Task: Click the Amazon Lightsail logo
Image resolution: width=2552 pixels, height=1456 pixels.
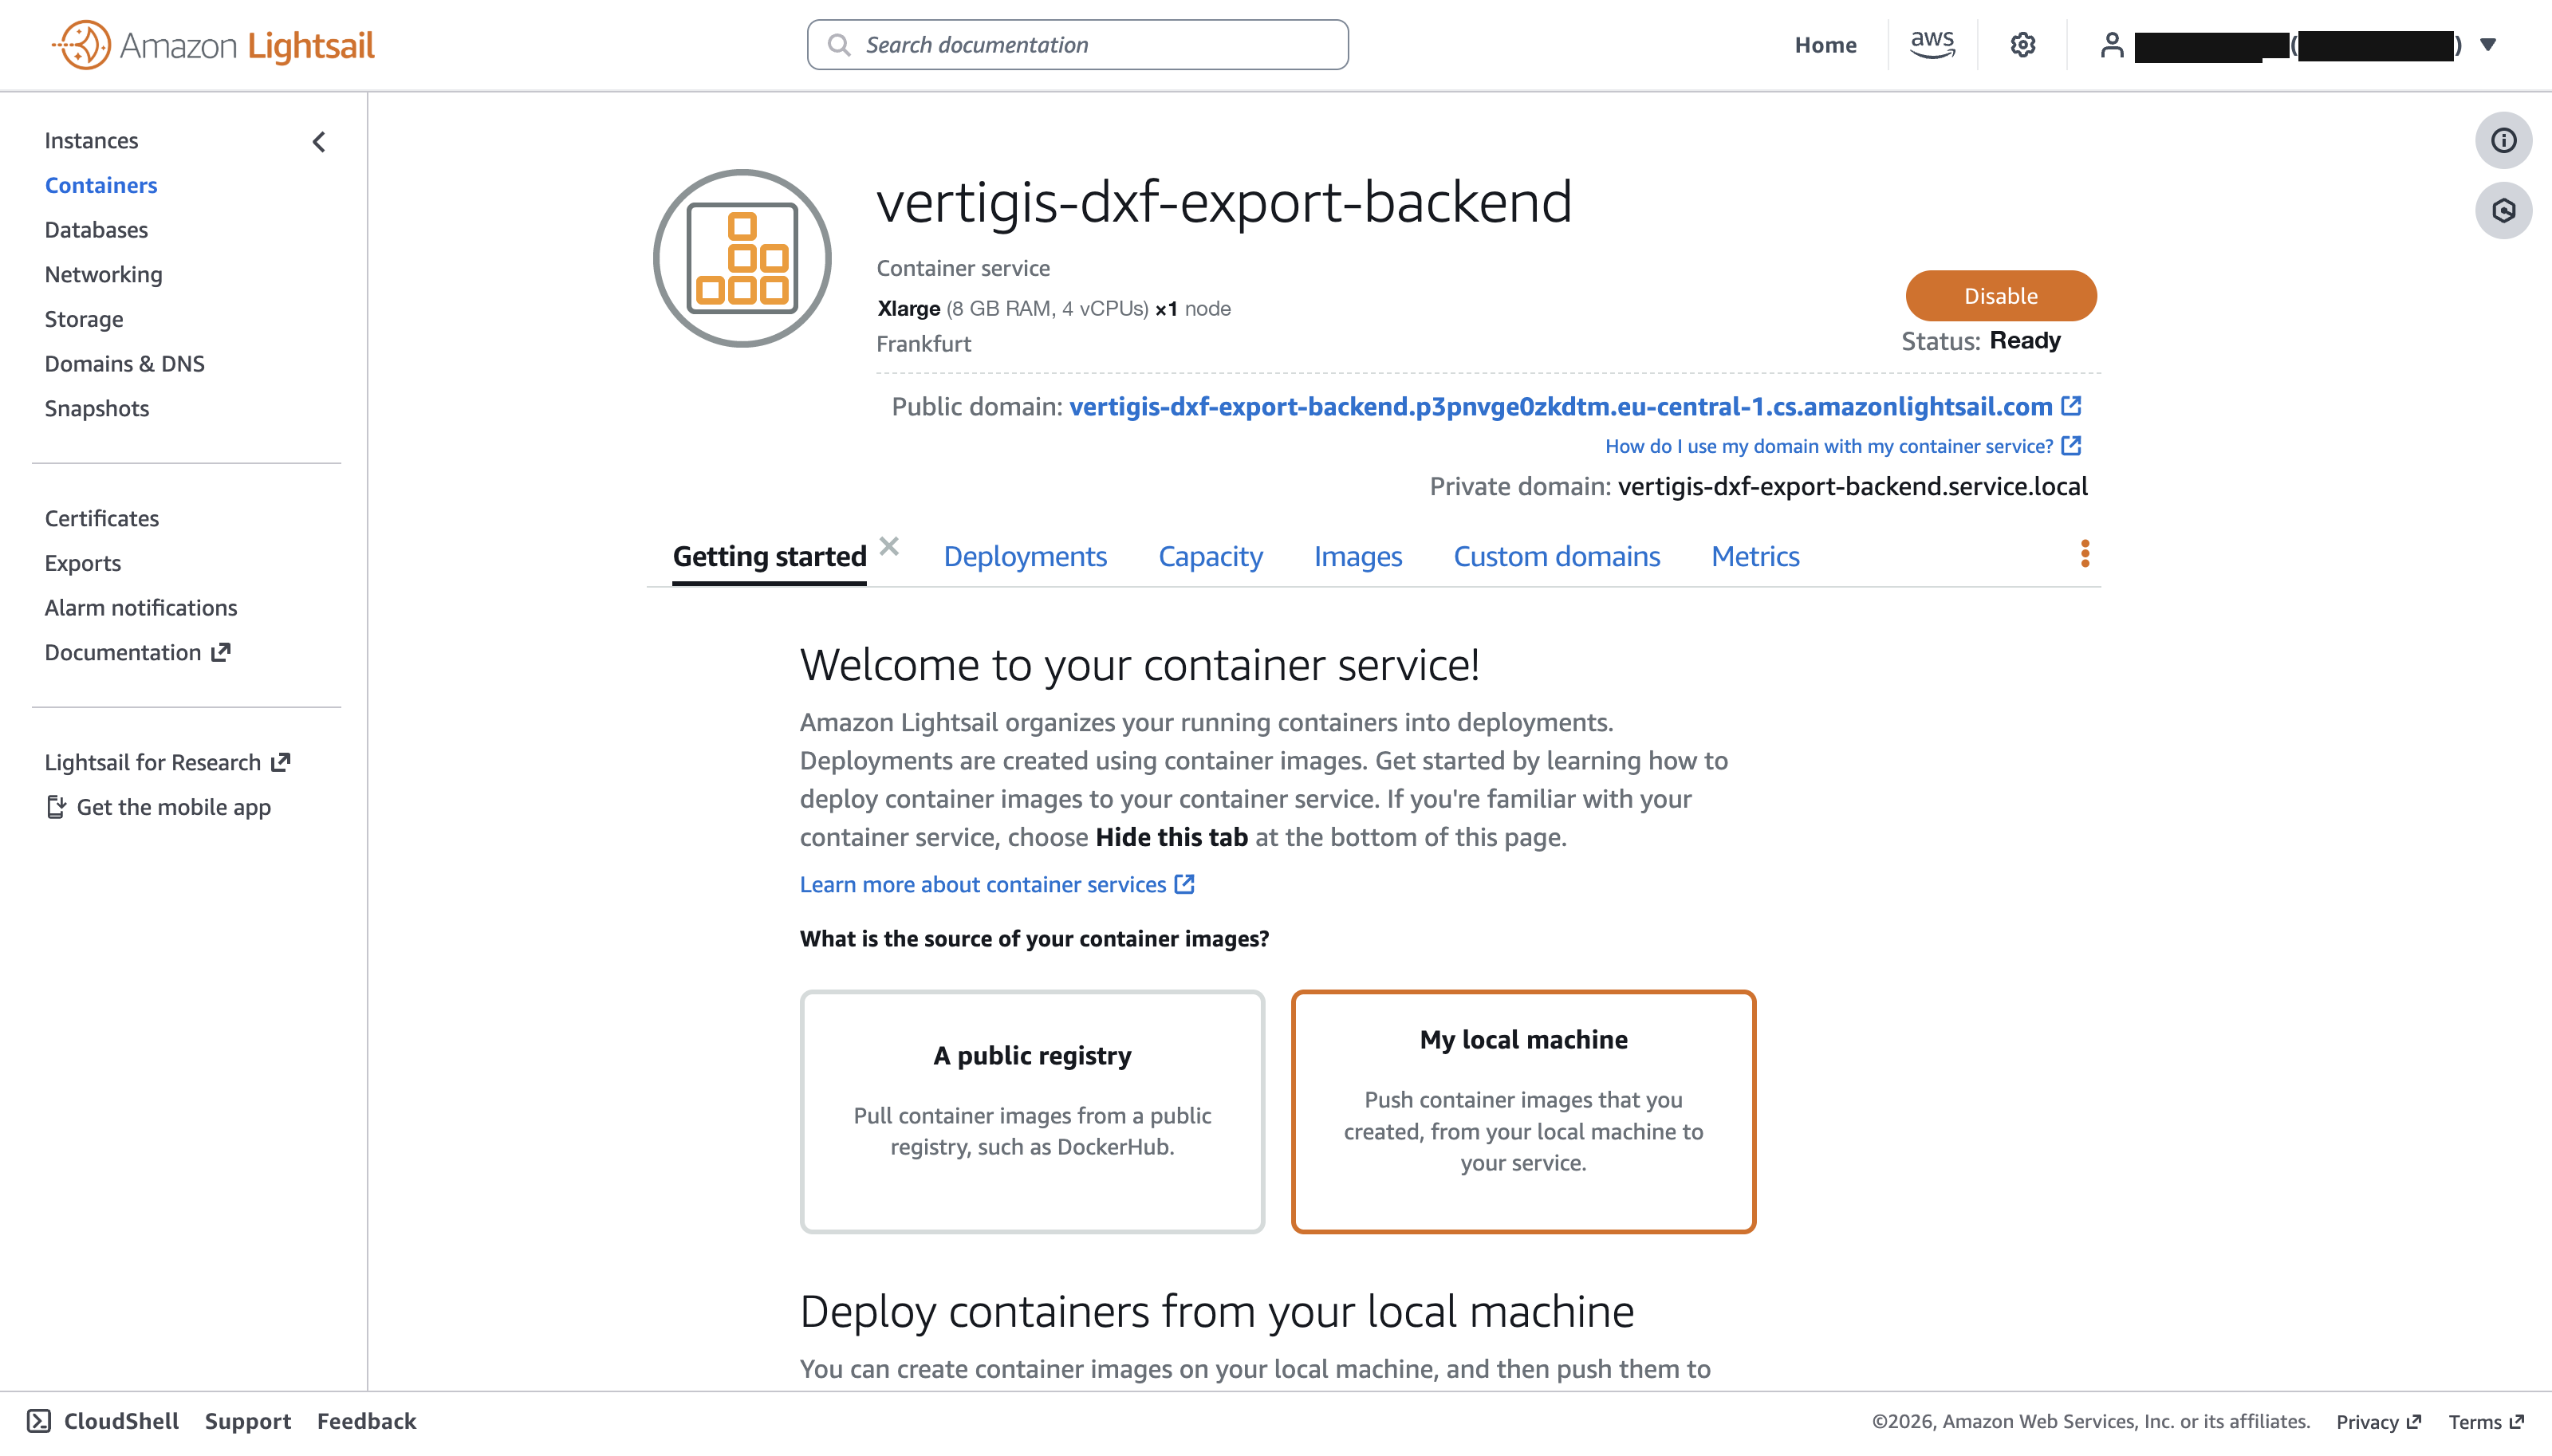Action: click(x=213, y=45)
